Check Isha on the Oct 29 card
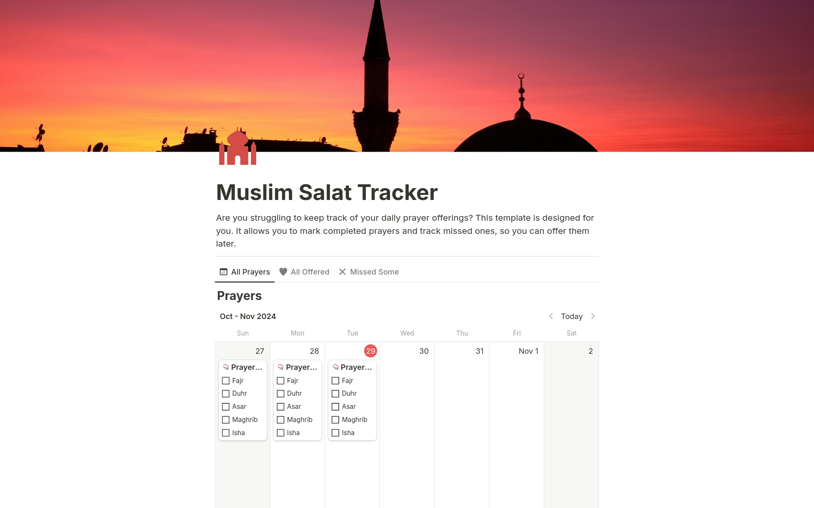This screenshot has height=508, width=814. (335, 433)
